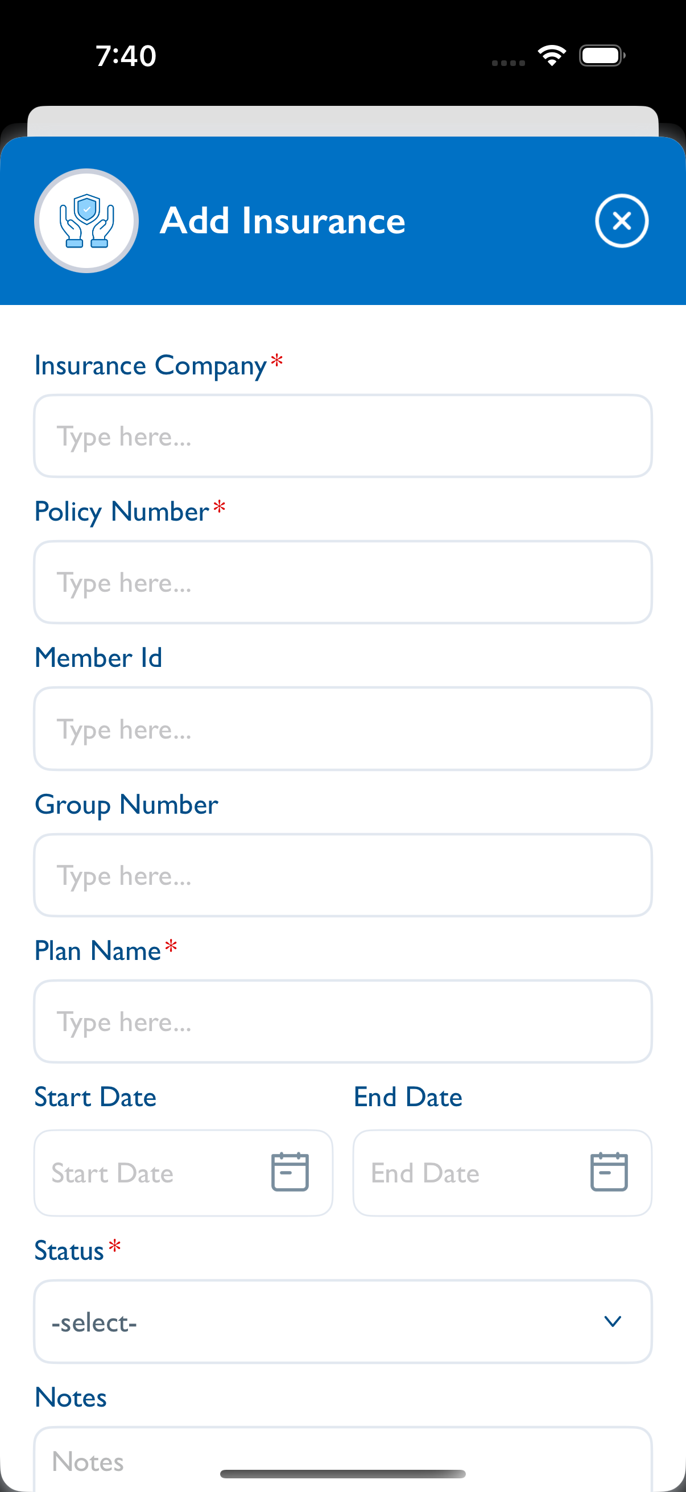This screenshot has height=1492, width=686.
Task: Expand the Status dropdown chevron
Action: (612, 1321)
